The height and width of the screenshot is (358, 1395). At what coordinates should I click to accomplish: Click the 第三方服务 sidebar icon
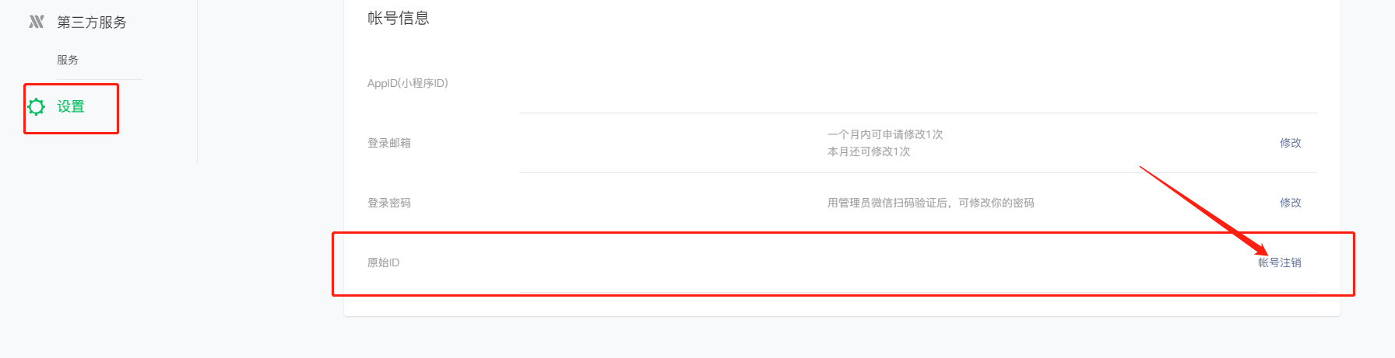point(37,22)
